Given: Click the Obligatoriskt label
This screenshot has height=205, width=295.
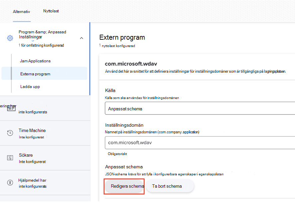Looking at the screenshot, I should coord(118,154).
